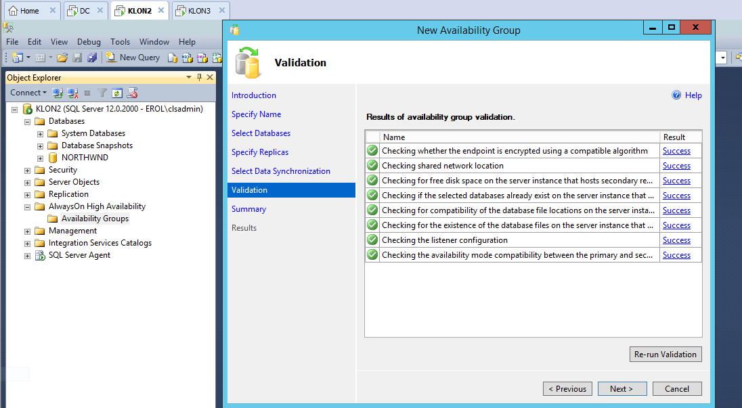
Task: Click the Re-run Validation button
Action: click(x=665, y=355)
